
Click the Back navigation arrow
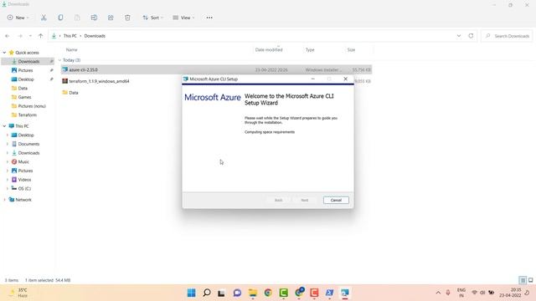[8, 36]
